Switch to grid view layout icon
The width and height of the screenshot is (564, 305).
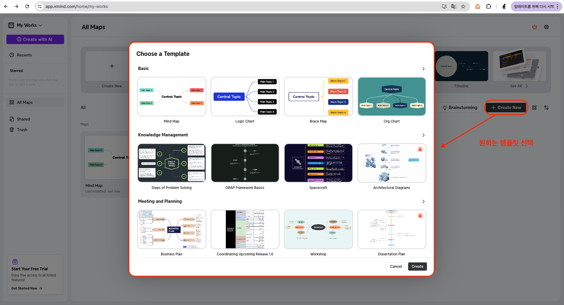coord(534,108)
